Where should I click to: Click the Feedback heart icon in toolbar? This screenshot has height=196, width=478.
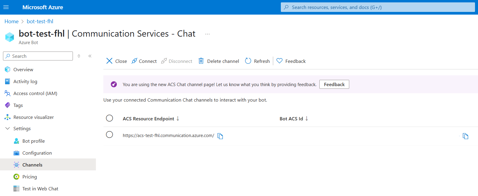coord(279,61)
